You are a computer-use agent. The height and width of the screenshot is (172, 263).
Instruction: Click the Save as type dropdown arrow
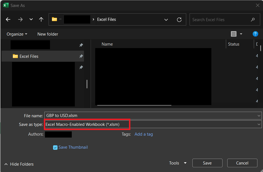(x=259, y=124)
